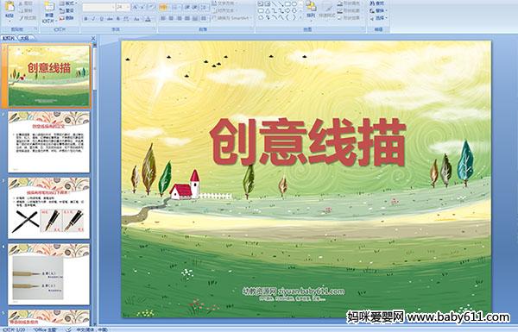Select the Arrow shape in gallery
Screen dimensions: 518x332
click(281, 4)
